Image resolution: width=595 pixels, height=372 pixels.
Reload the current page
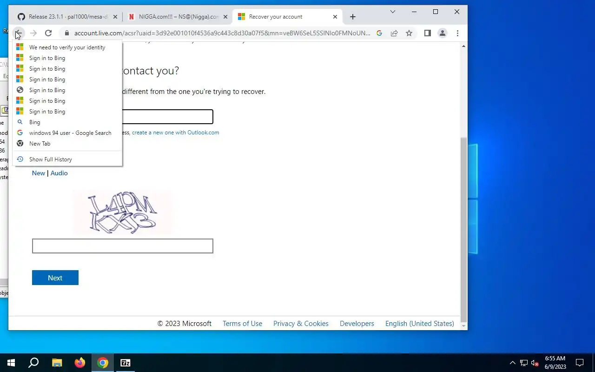pos(48,33)
